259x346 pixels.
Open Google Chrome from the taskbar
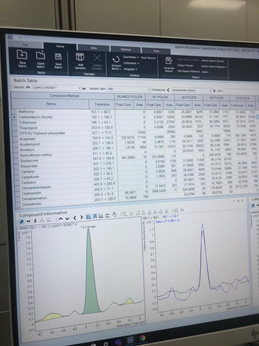(142, 338)
